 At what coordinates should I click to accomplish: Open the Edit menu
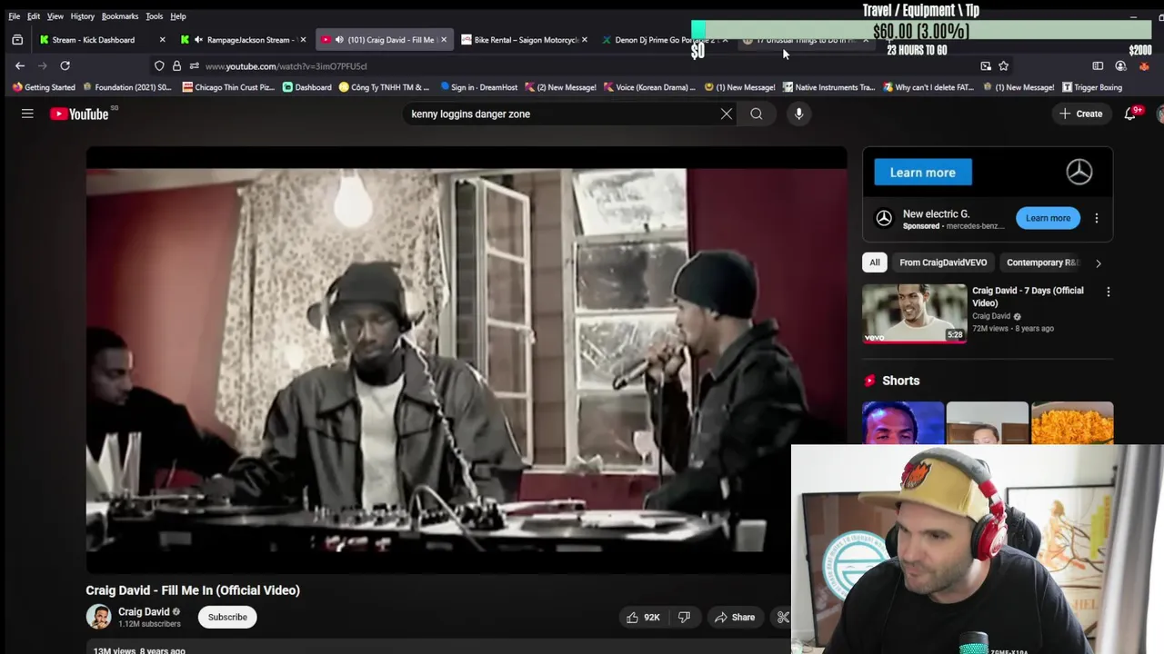34,16
